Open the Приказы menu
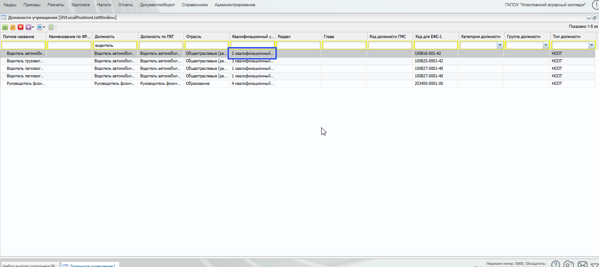The width and height of the screenshot is (599, 267). tap(32, 5)
